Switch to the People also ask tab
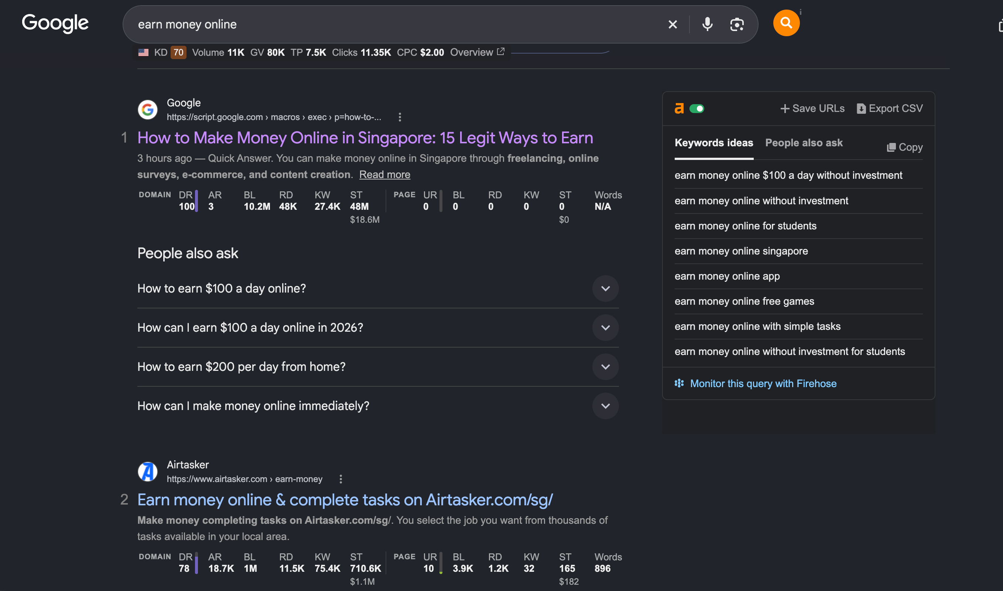 804,143
